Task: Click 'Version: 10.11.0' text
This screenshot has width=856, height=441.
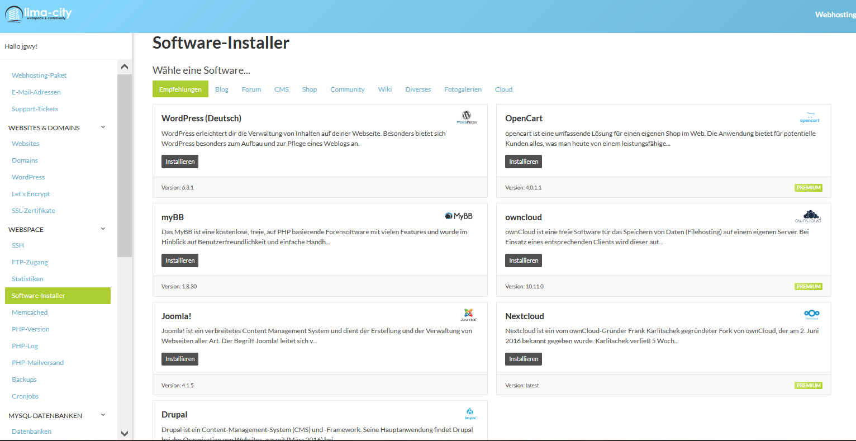Action: pos(524,287)
